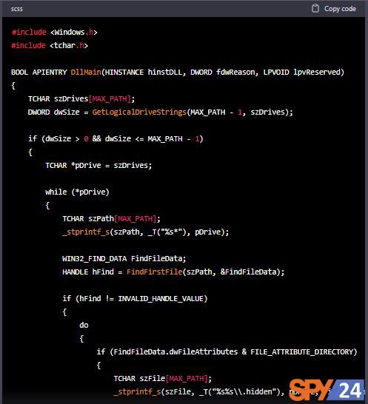Screen dimensions: 368x404
Task: Click 'LPVOID lpvReserved' parameter text
Action: 301,72
